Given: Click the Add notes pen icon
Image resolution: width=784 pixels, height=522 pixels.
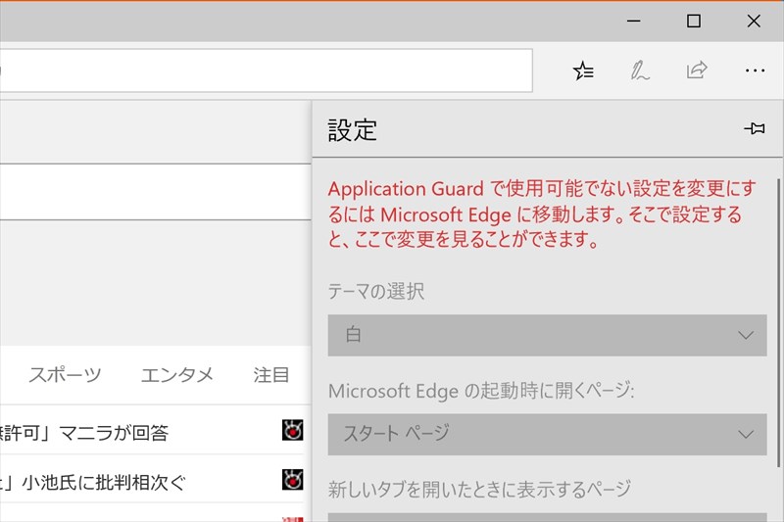Looking at the screenshot, I should pyautogui.click(x=640, y=71).
